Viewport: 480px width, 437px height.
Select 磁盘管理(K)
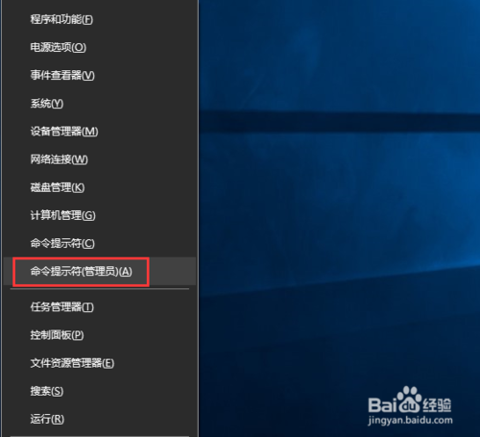(x=100, y=187)
